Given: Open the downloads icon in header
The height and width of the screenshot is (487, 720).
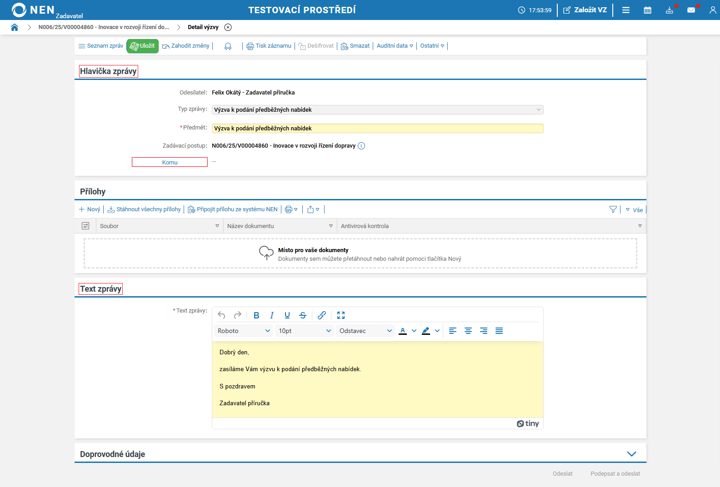Looking at the screenshot, I should pyautogui.click(x=670, y=10).
